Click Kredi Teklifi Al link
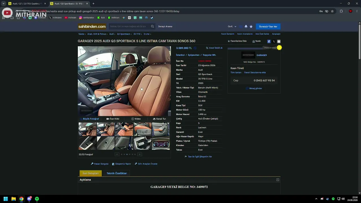This screenshot has height=203, width=361. (214, 48)
